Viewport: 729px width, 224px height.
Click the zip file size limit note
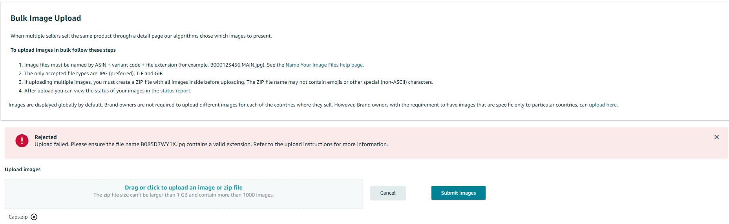pyautogui.click(x=184, y=195)
